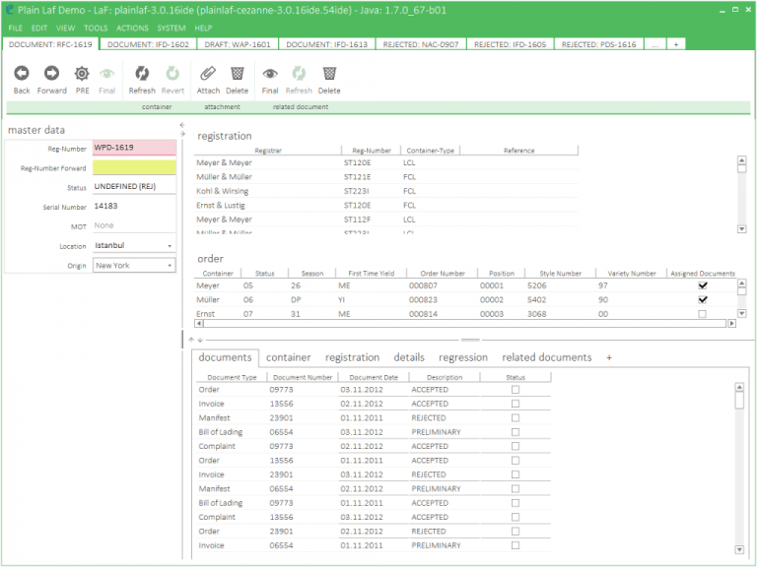Viewport: 757px width, 567px height.
Task: Check Status box for Order 09773
Action: coord(516,389)
